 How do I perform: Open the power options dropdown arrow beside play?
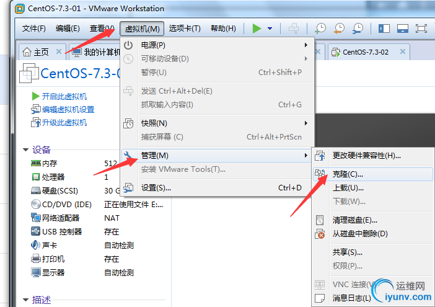[x=270, y=29]
